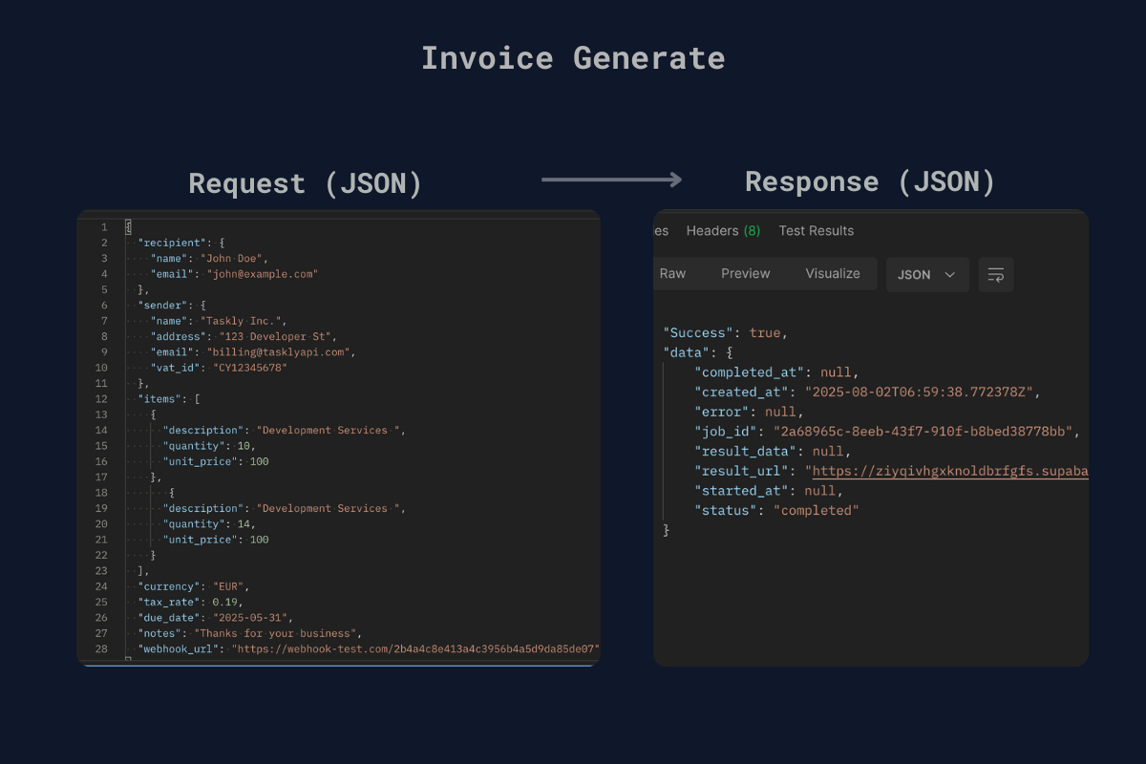
Task: Switch to Preview response view
Action: [745, 273]
